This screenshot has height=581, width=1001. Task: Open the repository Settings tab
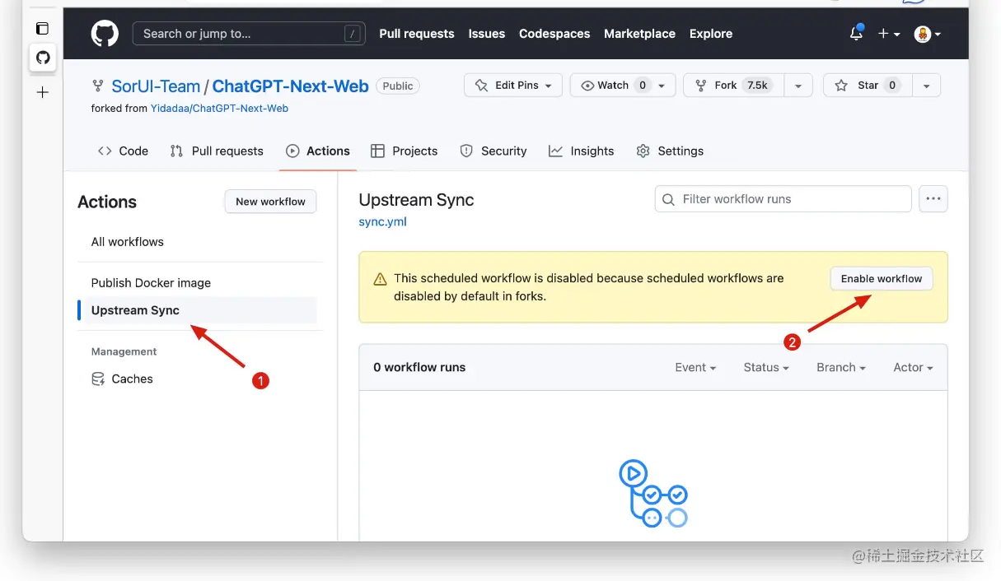point(671,151)
